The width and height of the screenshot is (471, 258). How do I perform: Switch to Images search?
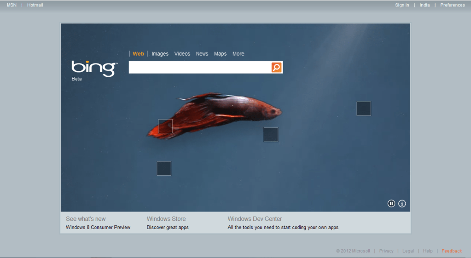160,54
